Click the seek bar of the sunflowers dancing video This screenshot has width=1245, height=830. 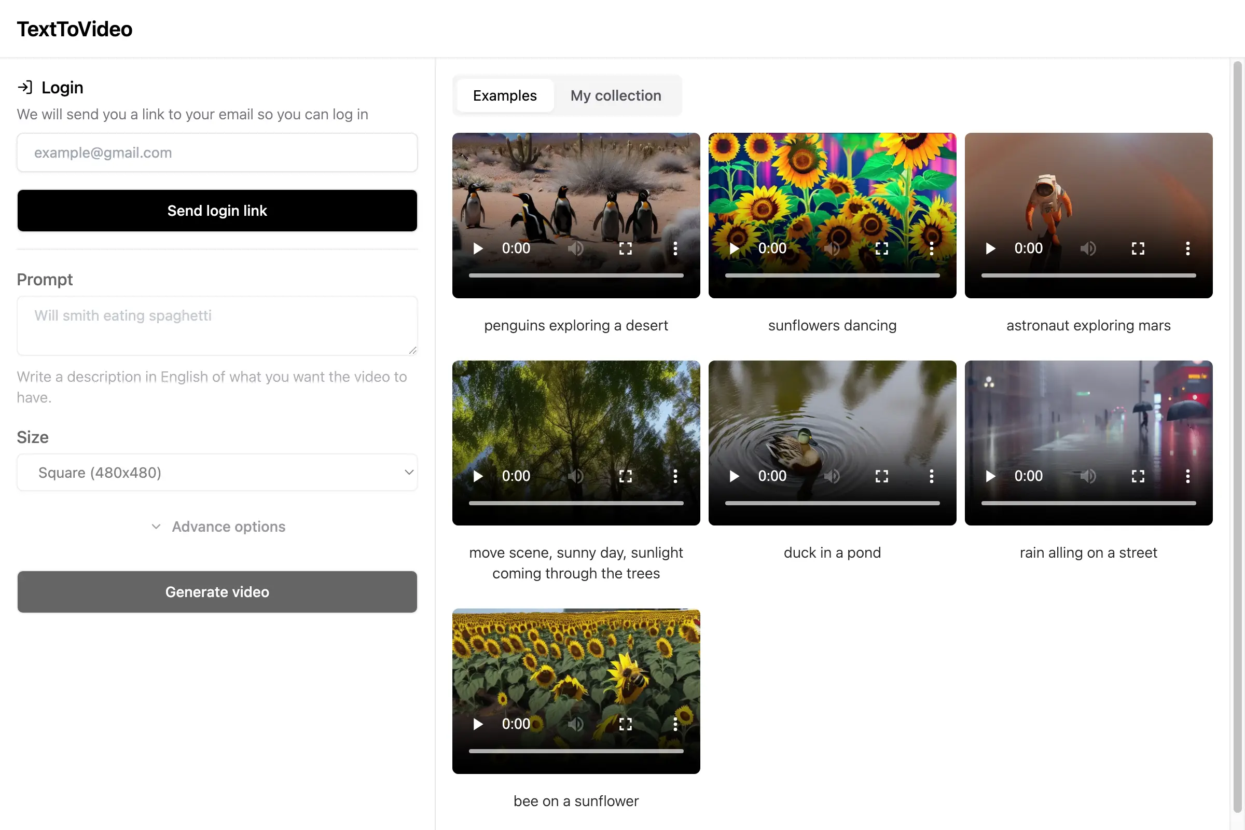(x=832, y=275)
